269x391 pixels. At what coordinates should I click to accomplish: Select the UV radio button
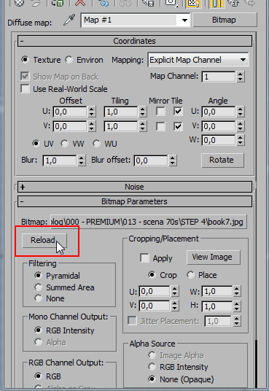click(36, 144)
